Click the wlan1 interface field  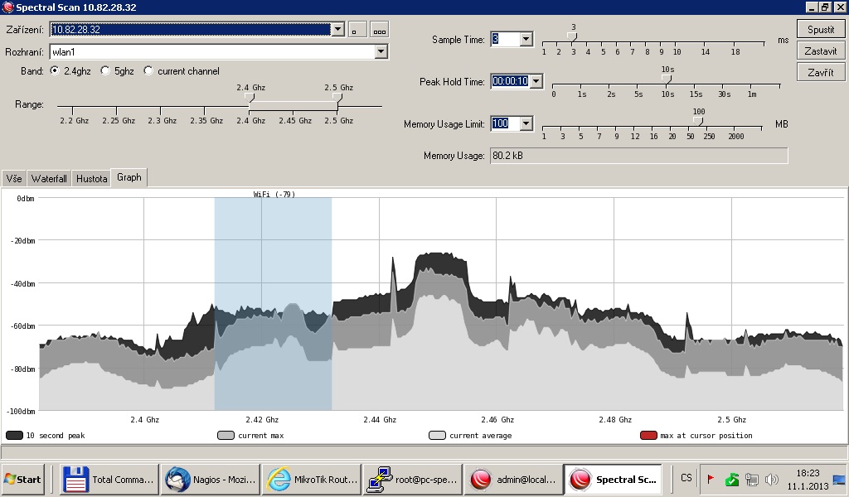[212, 52]
